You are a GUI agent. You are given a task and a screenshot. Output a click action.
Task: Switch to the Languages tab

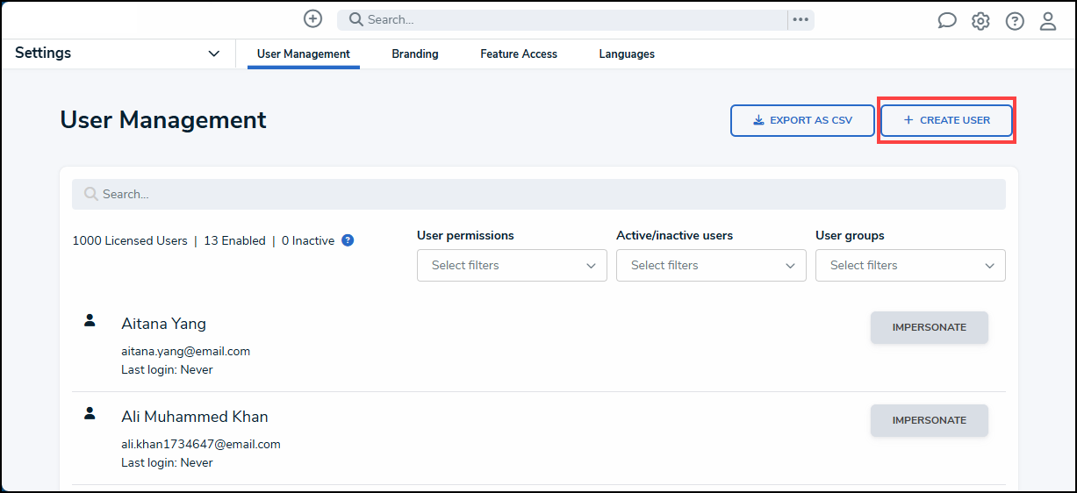[x=627, y=54]
